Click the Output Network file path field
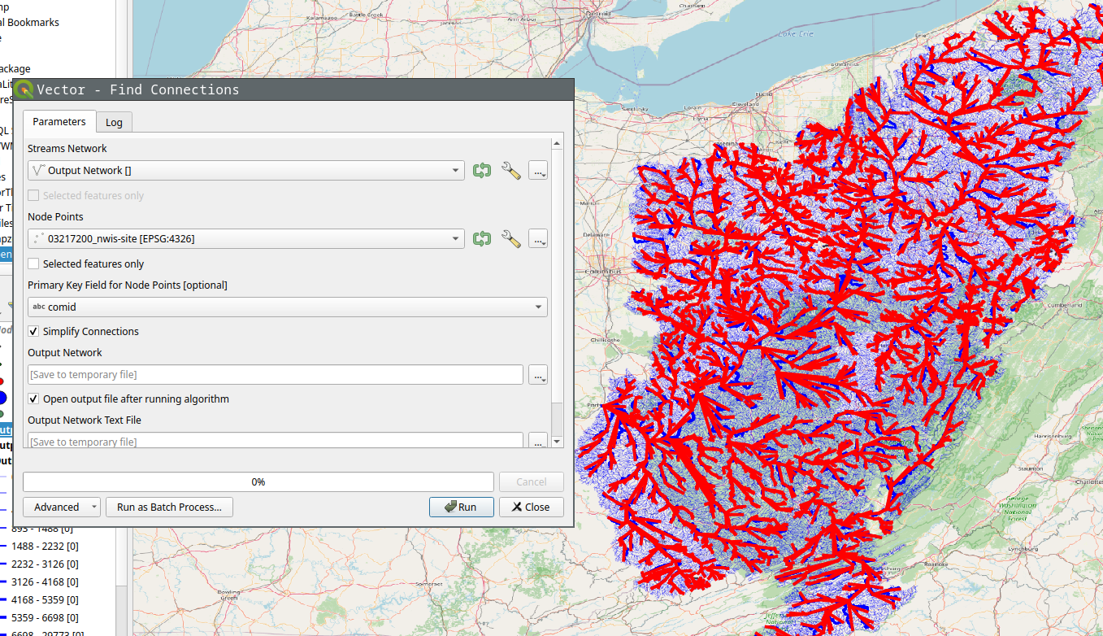The width and height of the screenshot is (1103, 636). point(275,375)
